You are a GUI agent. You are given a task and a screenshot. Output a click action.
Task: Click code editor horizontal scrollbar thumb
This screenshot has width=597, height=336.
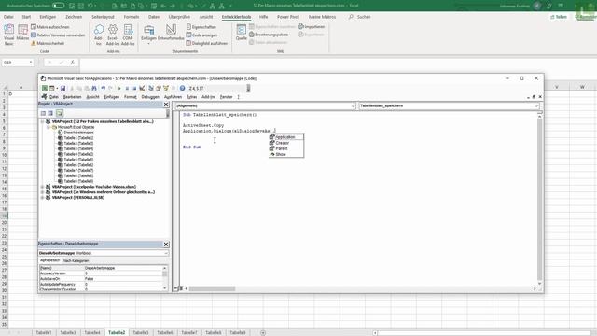[212, 288]
